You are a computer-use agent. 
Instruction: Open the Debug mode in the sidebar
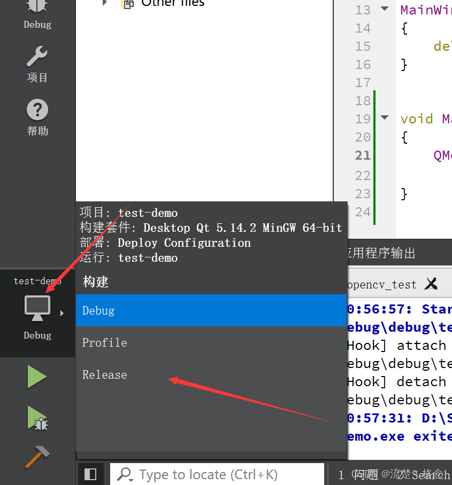click(x=37, y=14)
